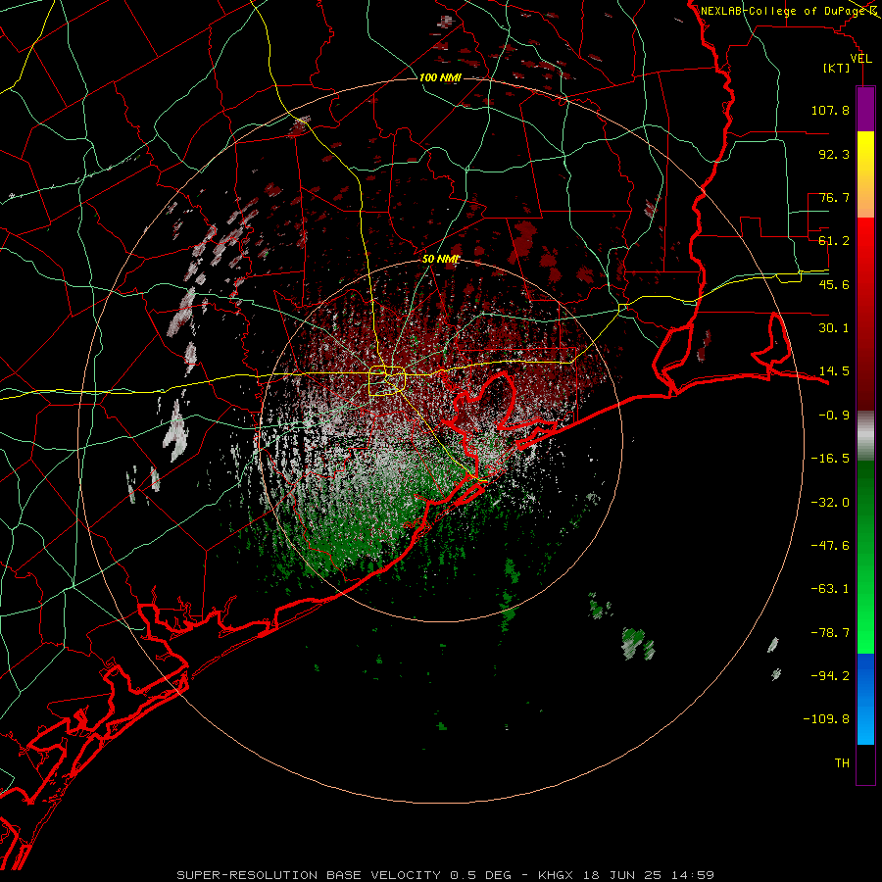This screenshot has width=882, height=882.
Task: Click the 92.3 velocity scale value
Action: coord(834,154)
